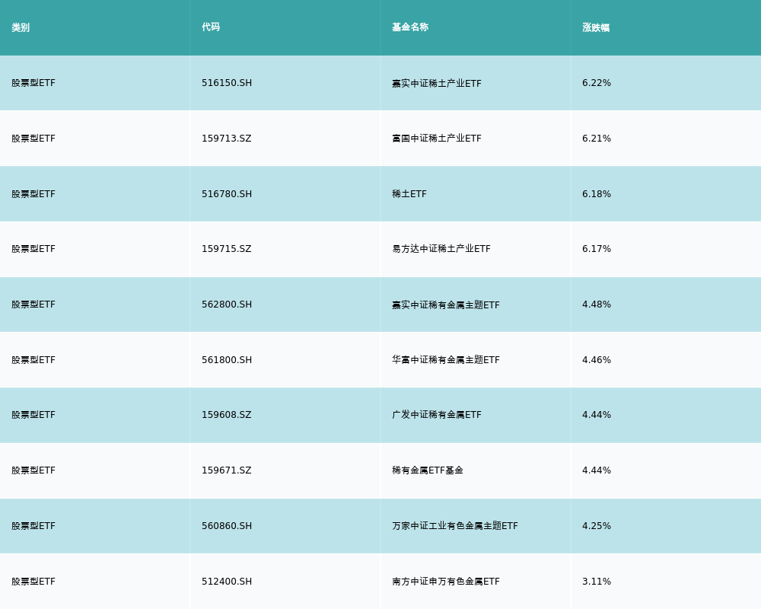Click the 561800.SH code
761x609 pixels.
[x=227, y=360]
